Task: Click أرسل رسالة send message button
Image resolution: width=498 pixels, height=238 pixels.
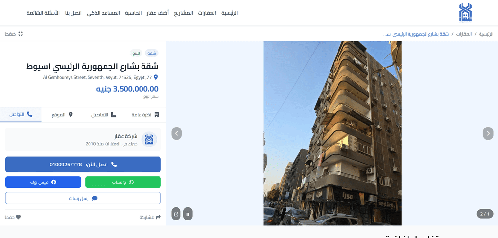Action: coord(83,198)
